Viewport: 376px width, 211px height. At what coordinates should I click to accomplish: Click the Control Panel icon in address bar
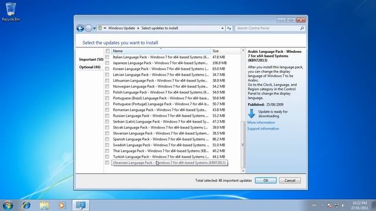tap(100, 28)
